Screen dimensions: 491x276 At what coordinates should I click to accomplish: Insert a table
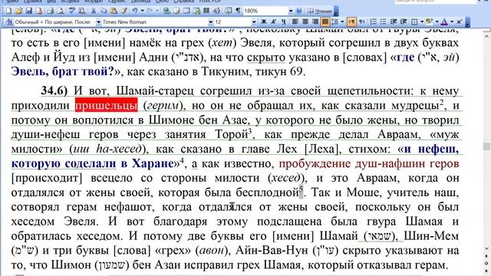[186, 11]
